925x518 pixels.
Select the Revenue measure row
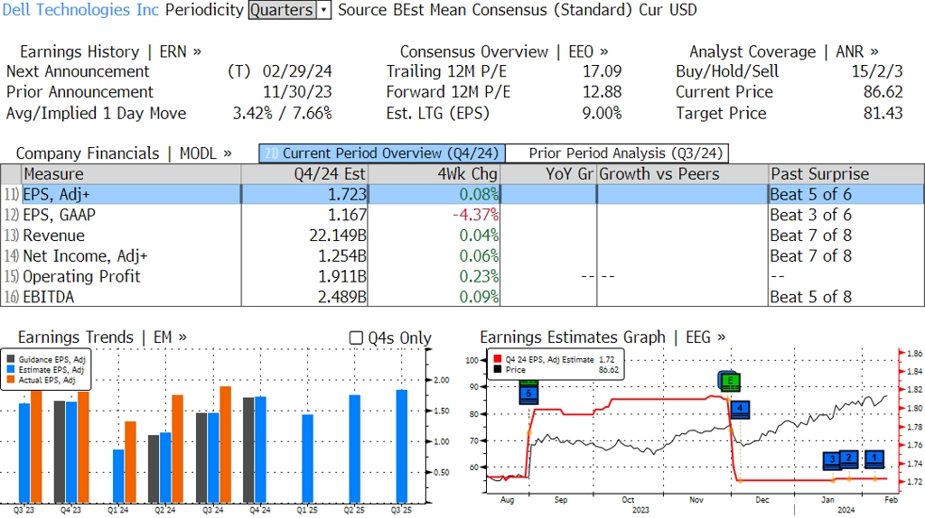462,236
